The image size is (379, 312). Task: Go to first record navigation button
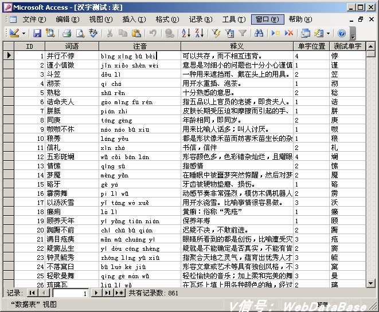tap(32, 293)
